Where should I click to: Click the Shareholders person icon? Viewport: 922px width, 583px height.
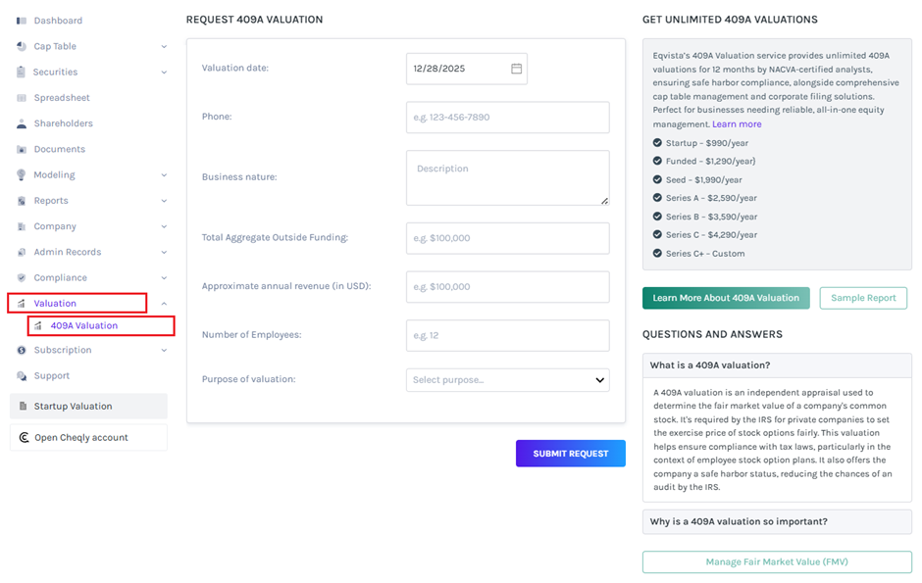22,123
